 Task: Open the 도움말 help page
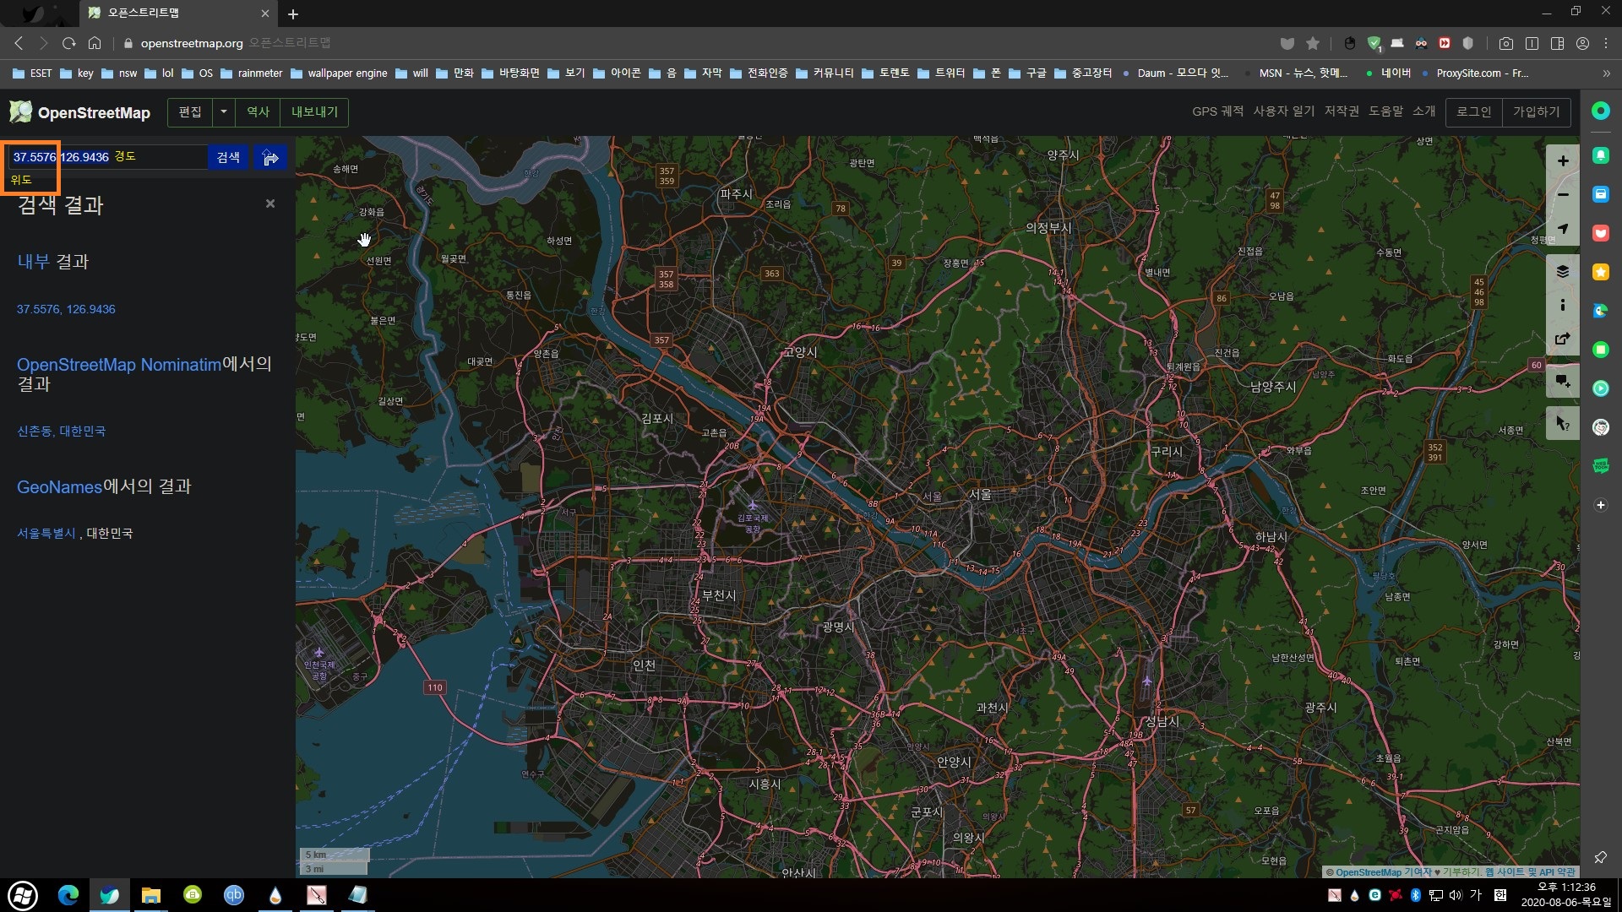(1385, 111)
